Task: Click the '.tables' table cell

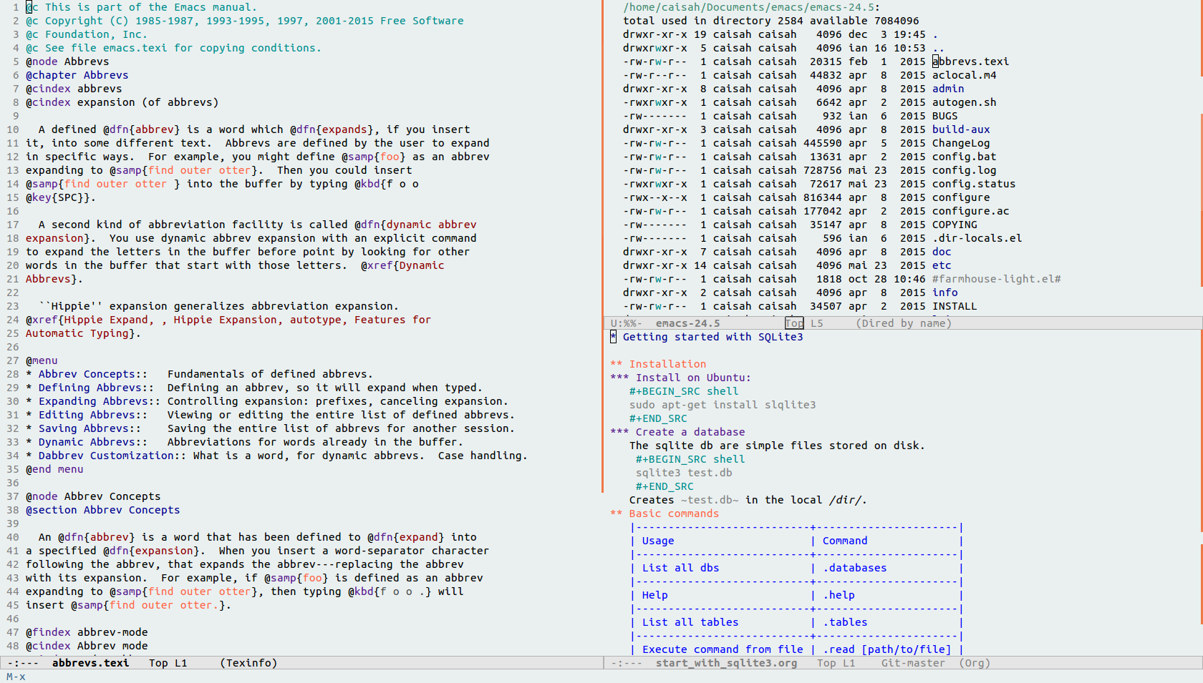Action: click(x=845, y=622)
